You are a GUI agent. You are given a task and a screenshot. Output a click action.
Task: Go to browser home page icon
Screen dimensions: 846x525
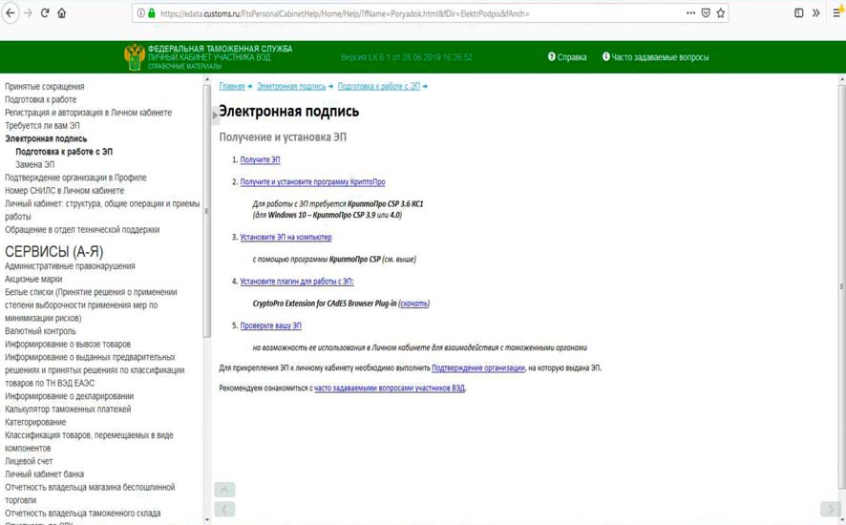(x=62, y=13)
